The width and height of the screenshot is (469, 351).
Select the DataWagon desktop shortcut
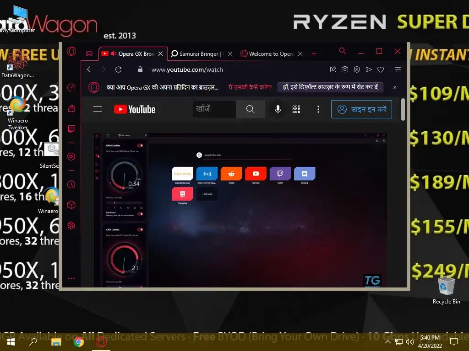pyautogui.click(x=17, y=64)
